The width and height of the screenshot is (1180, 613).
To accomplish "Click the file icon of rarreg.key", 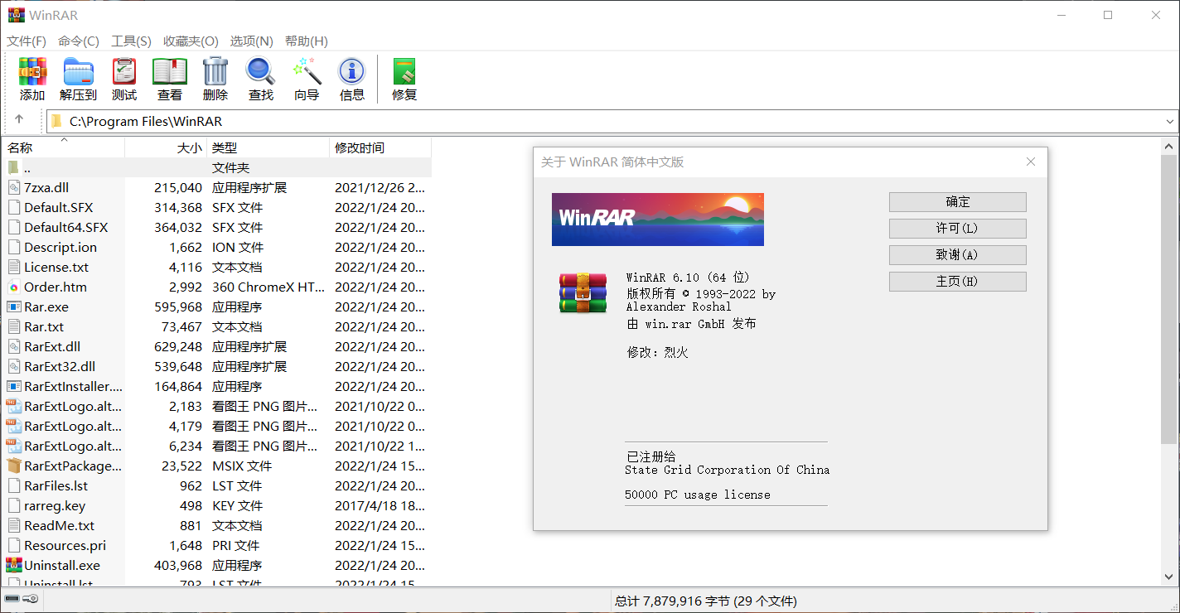I will click(x=13, y=506).
